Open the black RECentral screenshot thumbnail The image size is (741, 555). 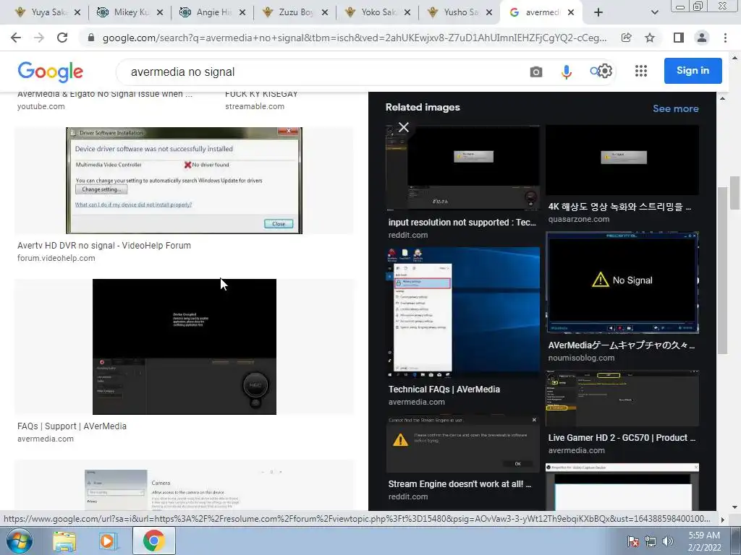tap(185, 346)
